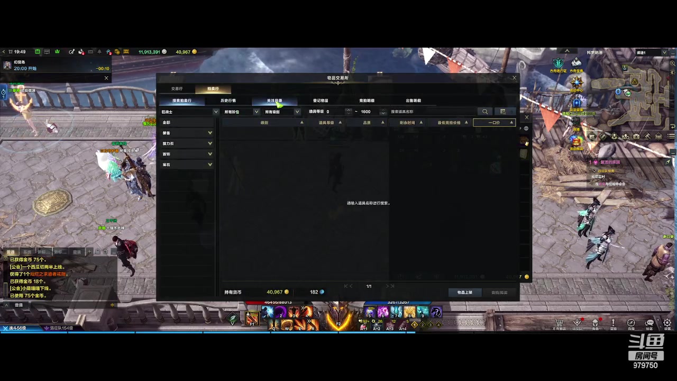Click the search magnifier button in auction house
The height and width of the screenshot is (381, 677).
485,112
